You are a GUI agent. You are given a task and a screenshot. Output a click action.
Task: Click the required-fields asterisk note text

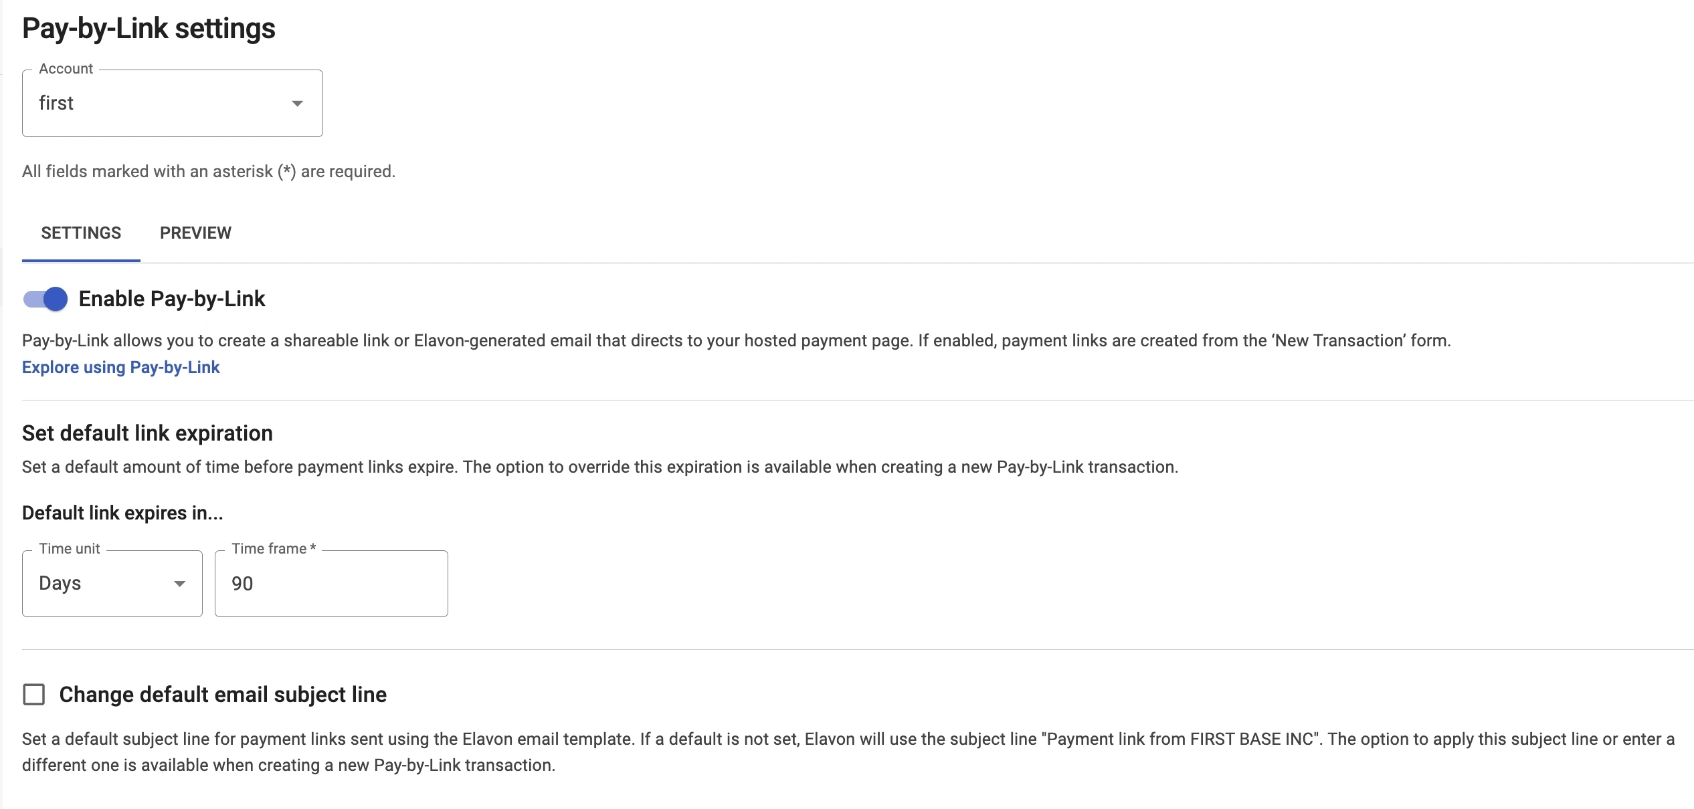tap(209, 172)
